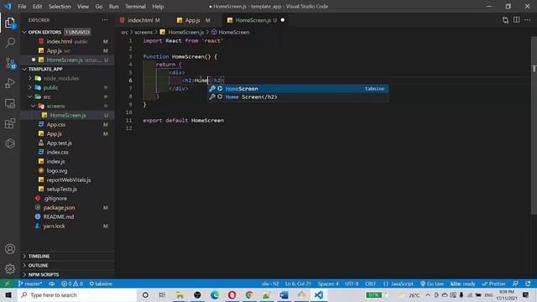Open editor more actions ellipsis
This screenshot has height=302, width=537.
coord(528,20)
